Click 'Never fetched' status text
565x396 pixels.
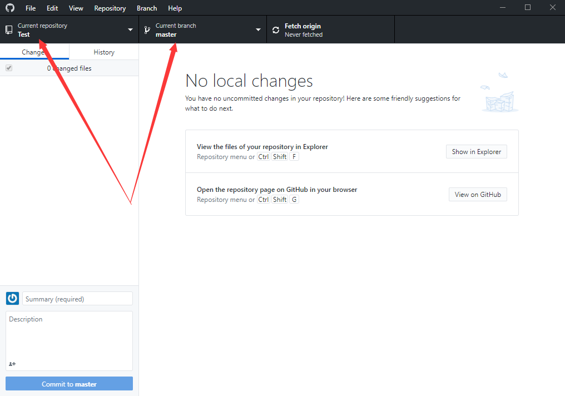pos(304,34)
